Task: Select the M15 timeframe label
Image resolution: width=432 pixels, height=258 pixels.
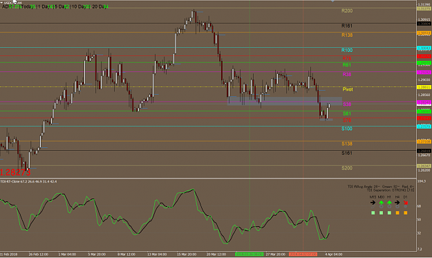Action: coord(373,197)
